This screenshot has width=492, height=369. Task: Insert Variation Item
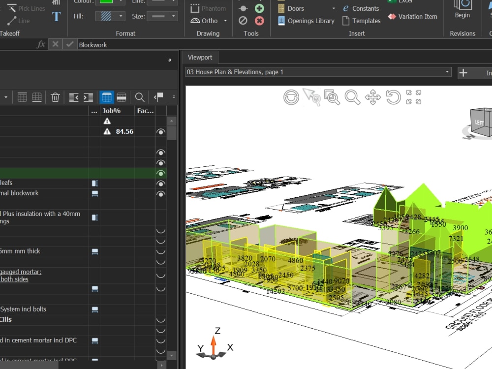pos(413,16)
